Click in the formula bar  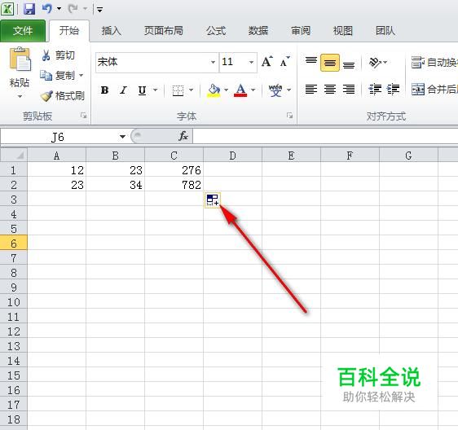pos(325,136)
